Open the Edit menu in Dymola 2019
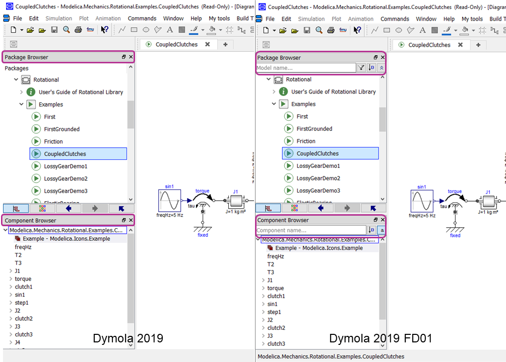 tap(34, 19)
